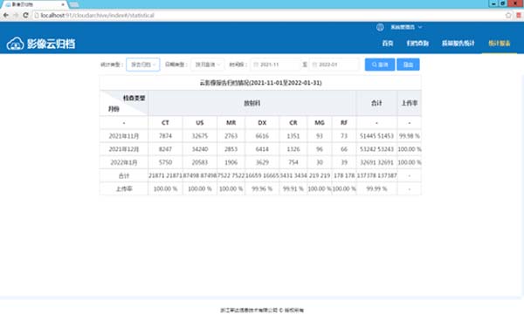Reload the page with refresh icon

coord(25,16)
